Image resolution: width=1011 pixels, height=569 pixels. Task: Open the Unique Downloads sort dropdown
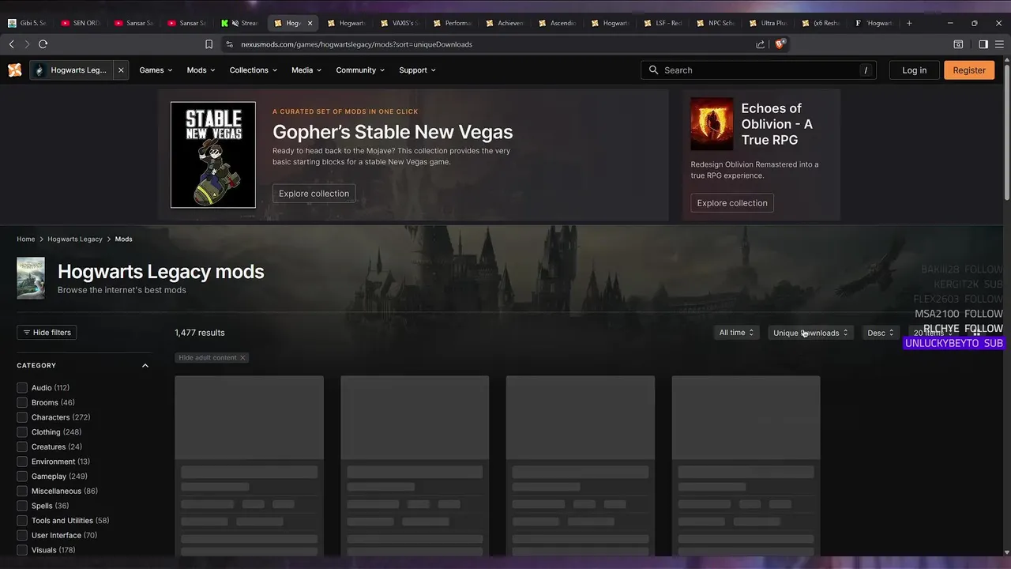810,333
